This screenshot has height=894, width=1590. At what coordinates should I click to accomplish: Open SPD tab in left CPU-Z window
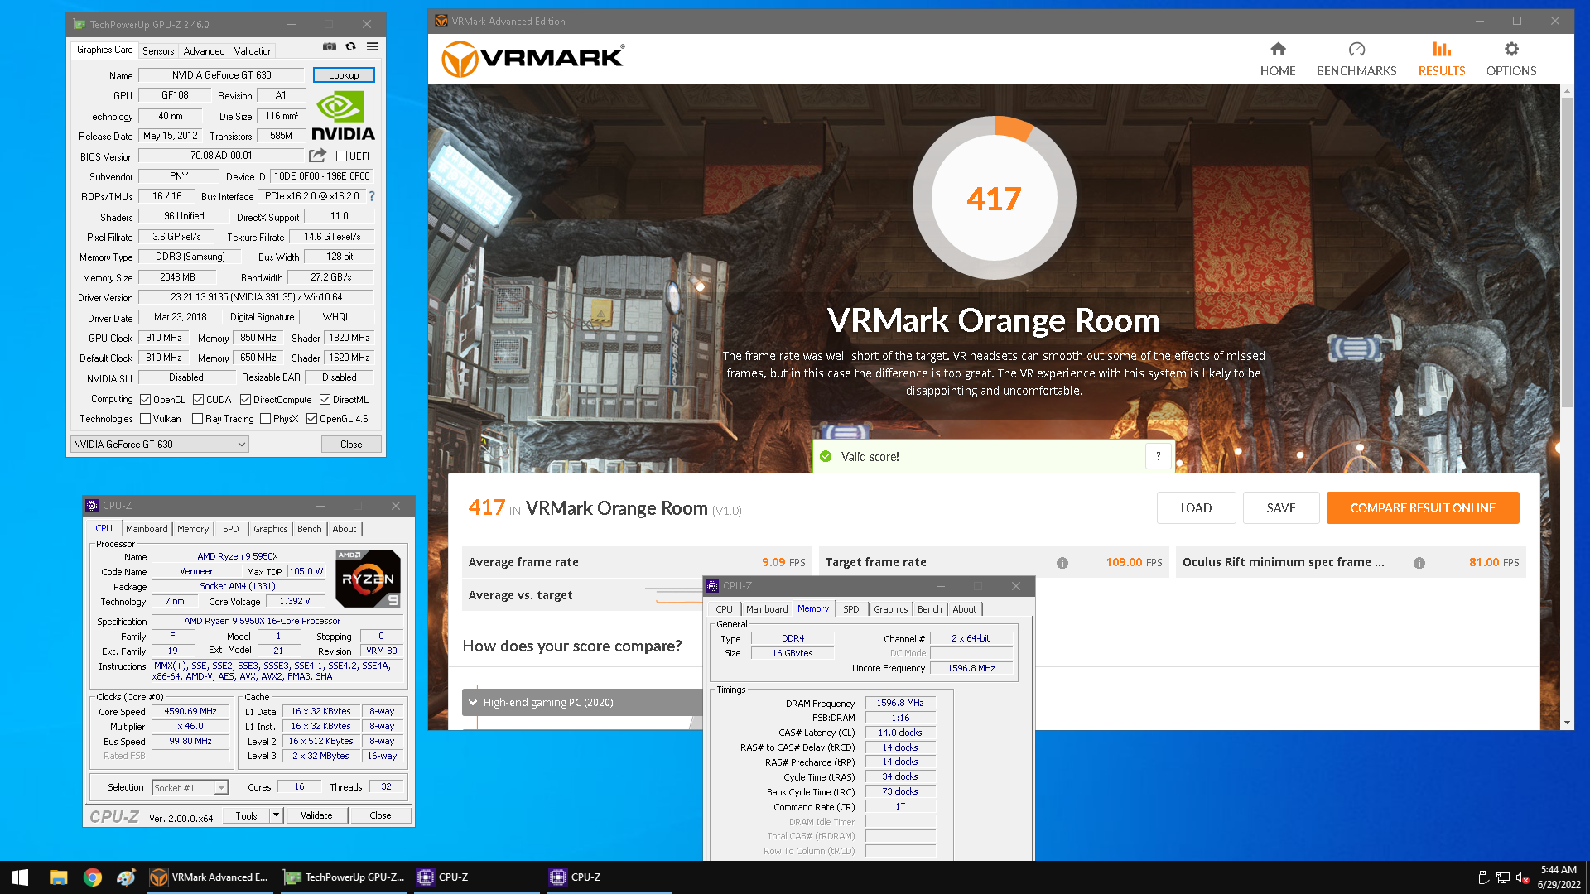tap(231, 529)
